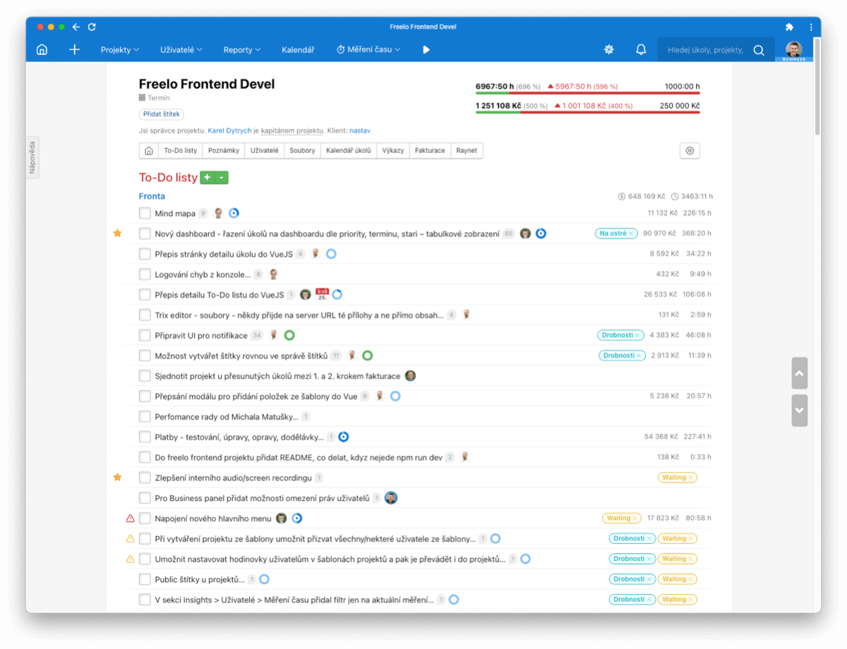Check off the Mind mapa task
Image resolution: width=847 pixels, height=649 pixels.
[x=145, y=213]
